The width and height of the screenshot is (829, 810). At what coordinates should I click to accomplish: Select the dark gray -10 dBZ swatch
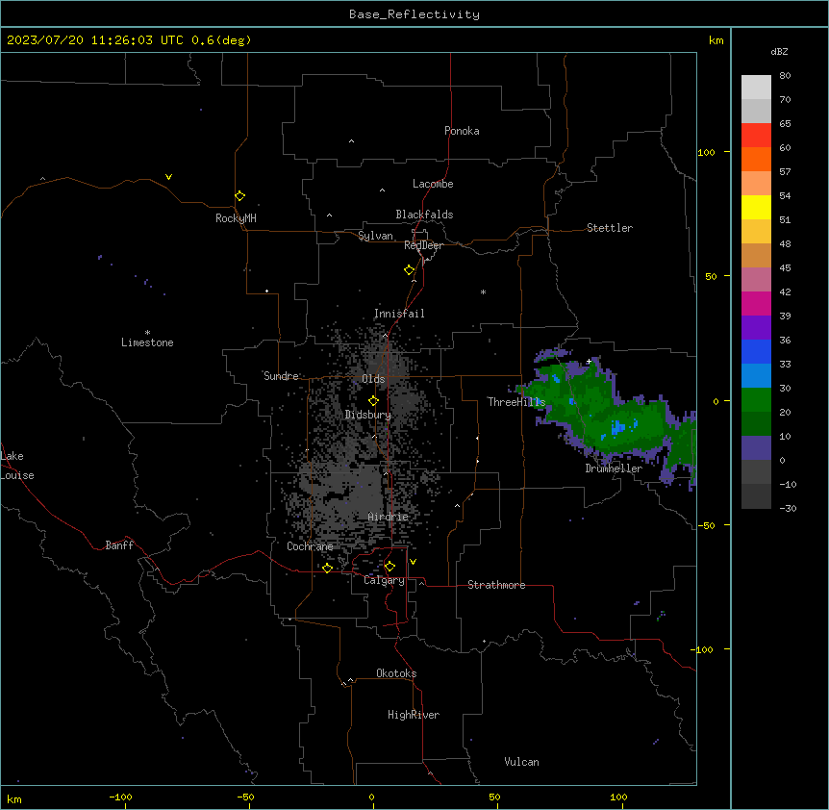pyautogui.click(x=756, y=496)
